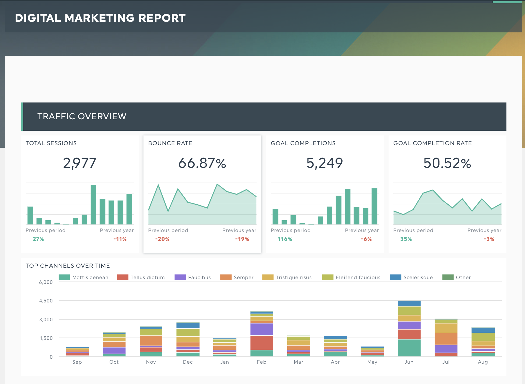Toggle the Tellus dictum legend label
Viewport: 525px width, 384px height.
point(148,277)
